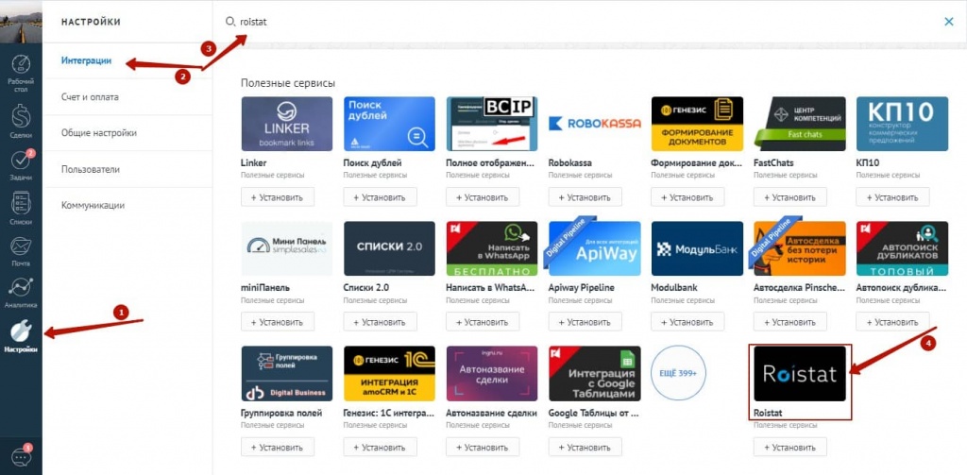Open the Написать в WhatsApp thumbnail

[491, 248]
